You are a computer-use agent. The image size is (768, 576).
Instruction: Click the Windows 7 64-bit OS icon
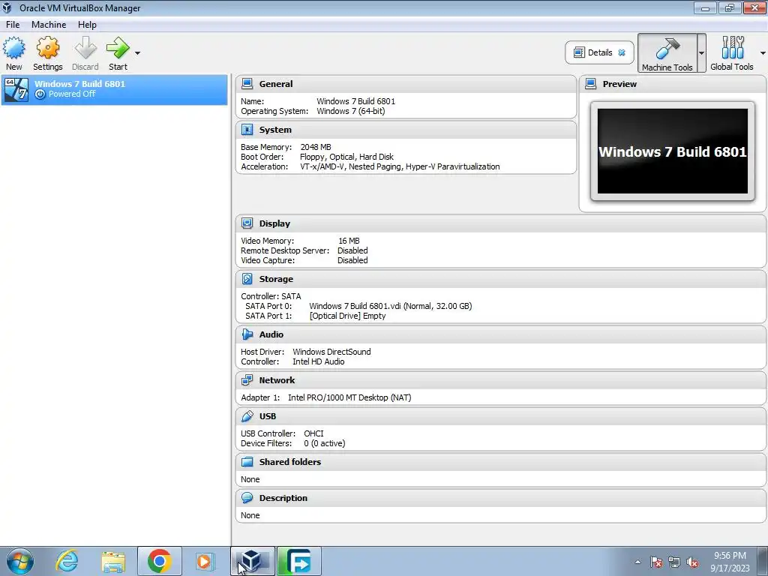point(16,90)
